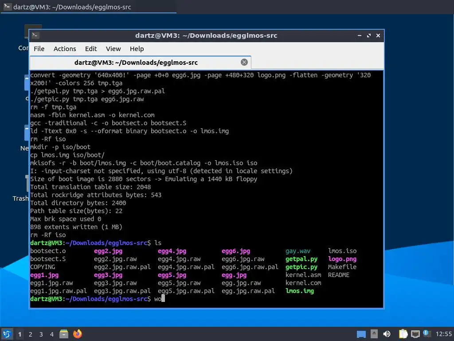Viewport: 454px width, 341px height.
Task: Open the File menu in terminal
Action: click(39, 49)
